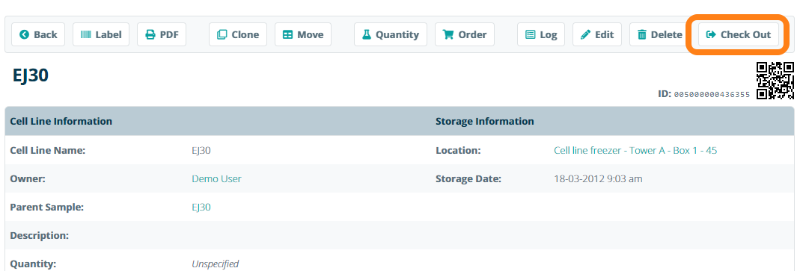The height and width of the screenshot is (271, 803).
Task: Click the Unspecified quantity value
Action: coord(215,264)
